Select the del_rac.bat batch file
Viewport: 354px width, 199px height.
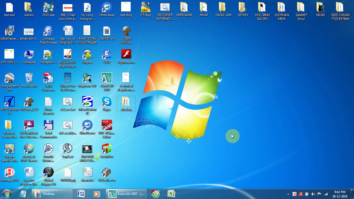click(x=68, y=104)
